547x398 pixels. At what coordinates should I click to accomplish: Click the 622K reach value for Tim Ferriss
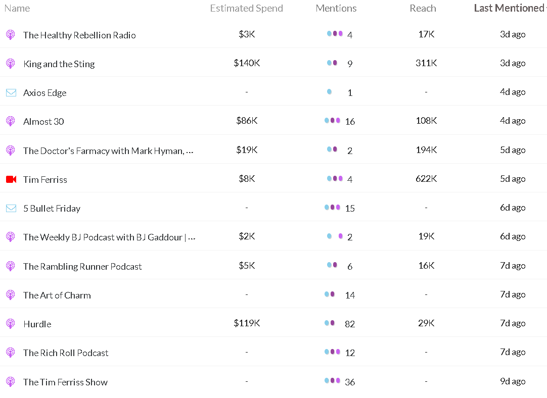pyautogui.click(x=426, y=179)
